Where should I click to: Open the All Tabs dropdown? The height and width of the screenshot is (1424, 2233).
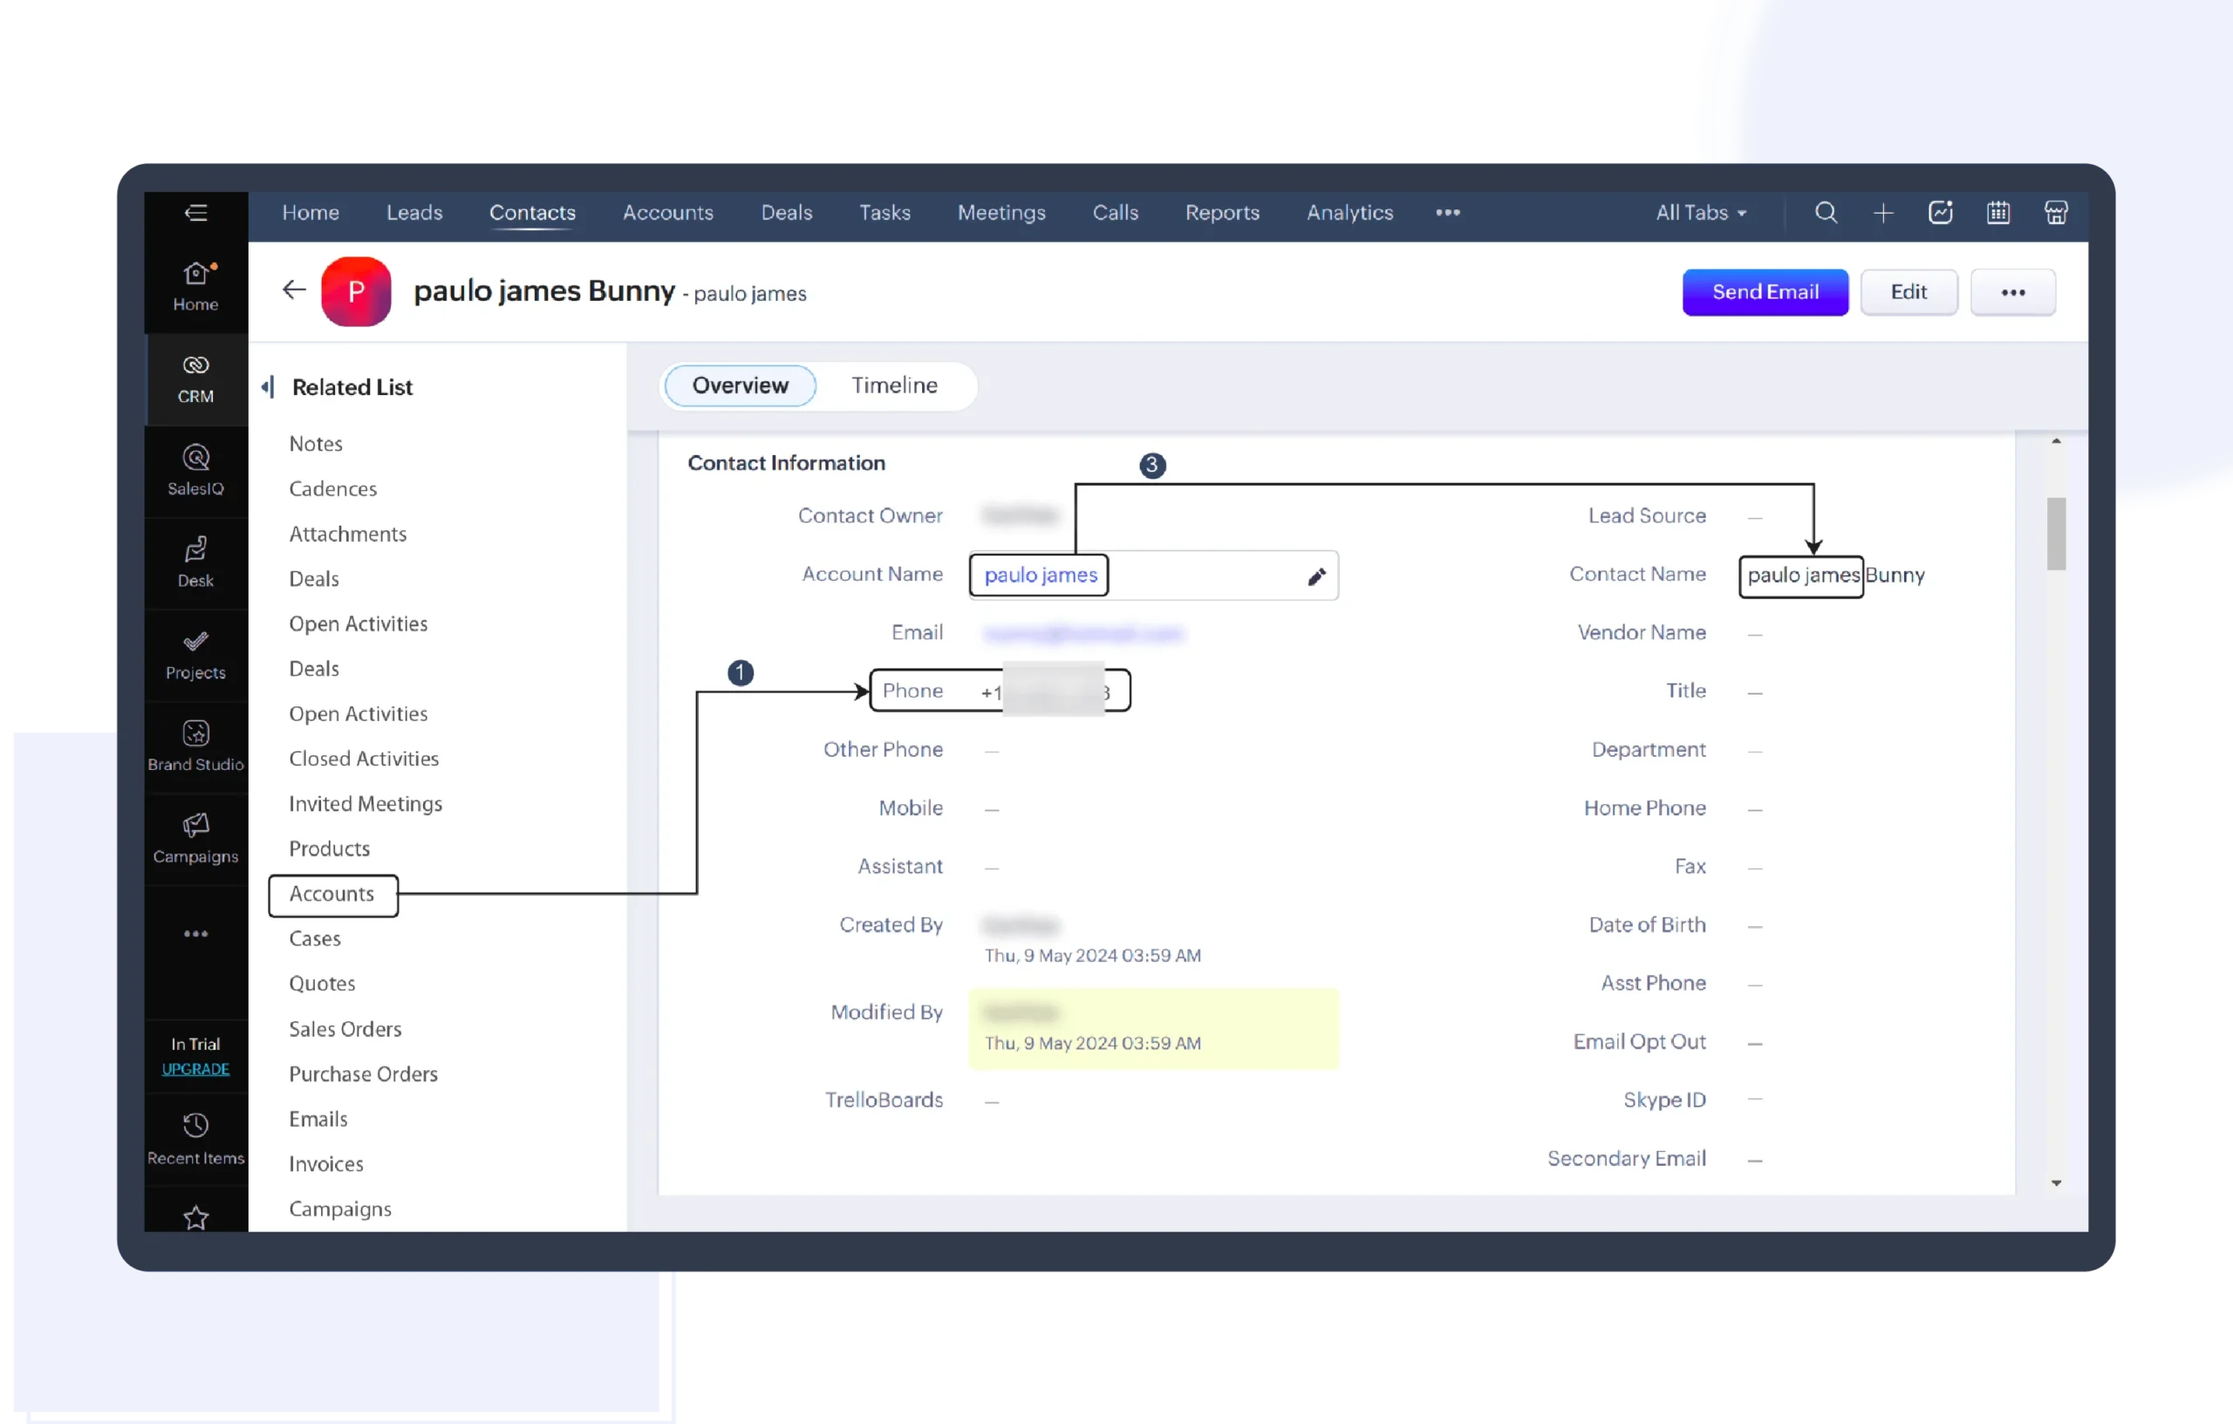(1701, 212)
